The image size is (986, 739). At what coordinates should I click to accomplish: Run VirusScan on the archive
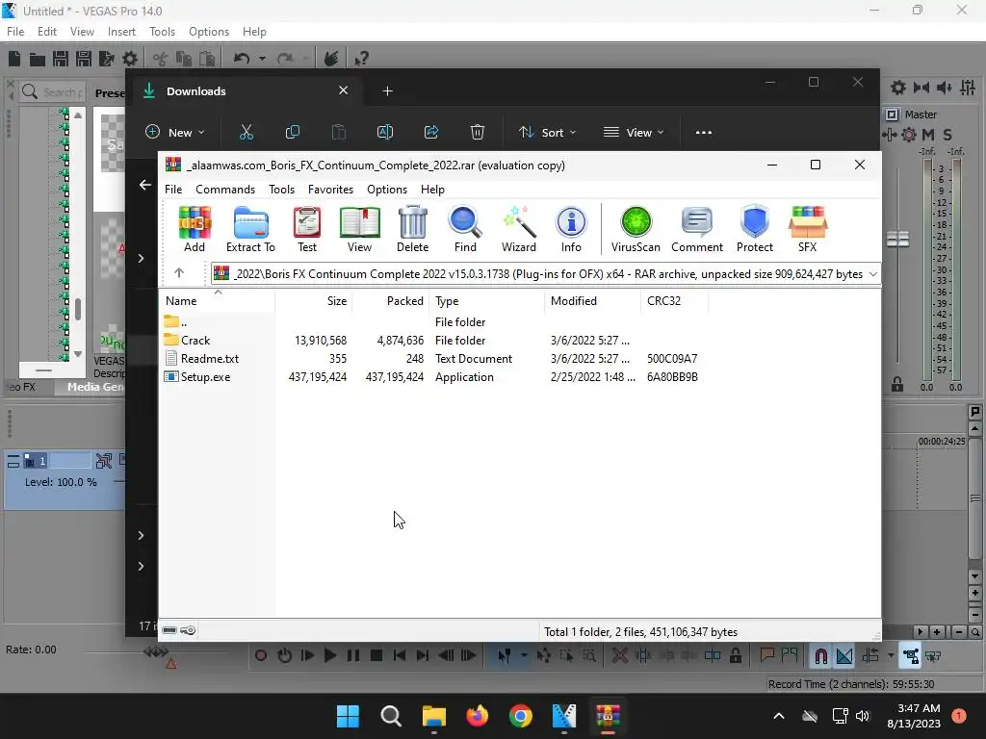[x=636, y=229]
